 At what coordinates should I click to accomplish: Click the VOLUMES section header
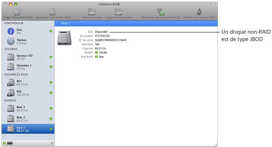pyautogui.click(x=11, y=49)
